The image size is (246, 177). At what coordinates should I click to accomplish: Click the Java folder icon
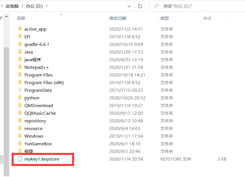[x=20, y=52]
